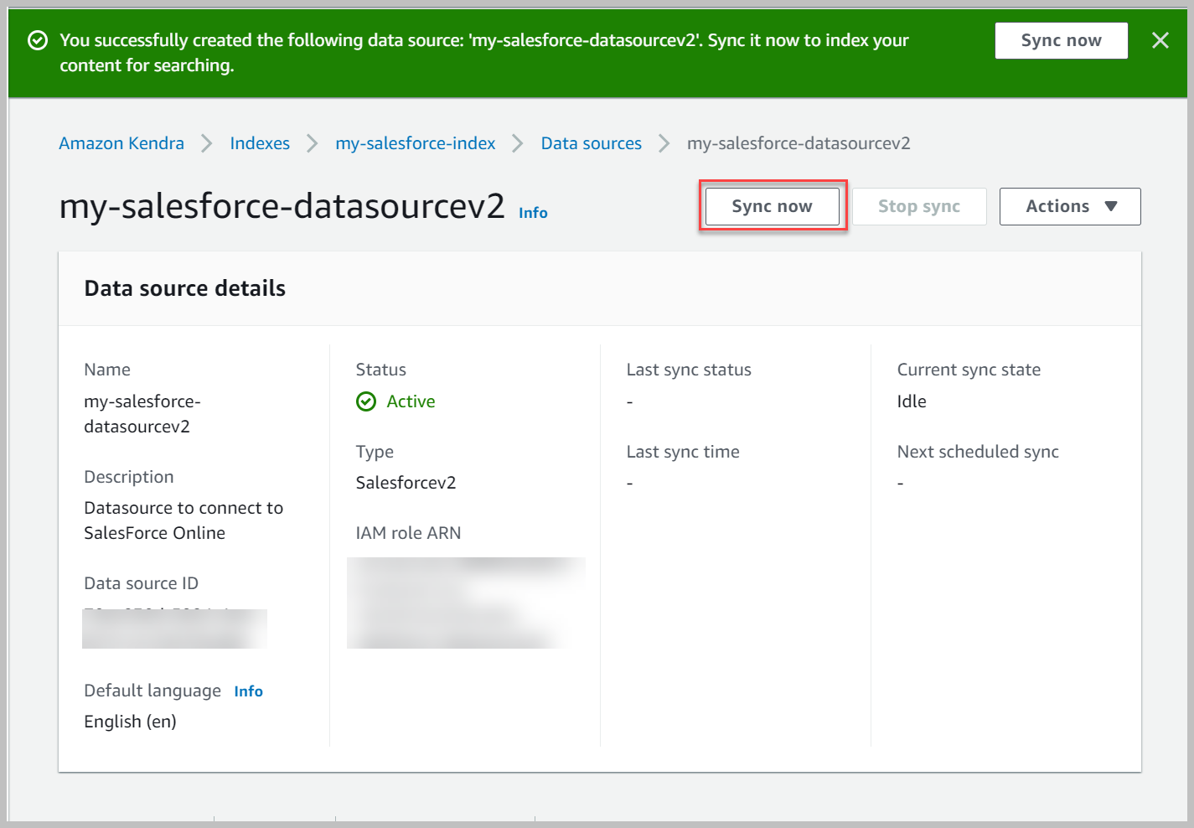Navigate to Indexes breadcrumb link
The image size is (1194, 828).
tap(260, 143)
